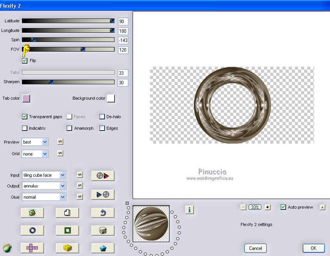Click the FOV value field showing 120
The image size is (330, 256).
coord(123,50)
